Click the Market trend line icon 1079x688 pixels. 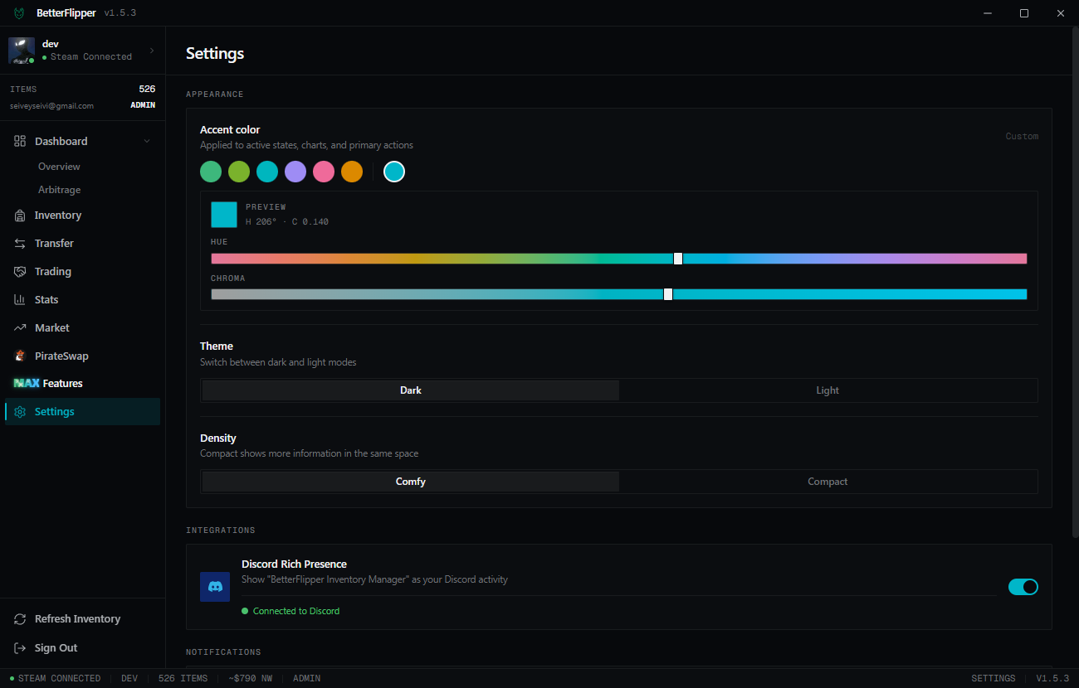20,328
